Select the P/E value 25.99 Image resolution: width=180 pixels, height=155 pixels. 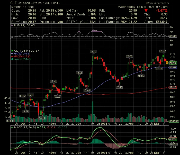tap(133, 11)
